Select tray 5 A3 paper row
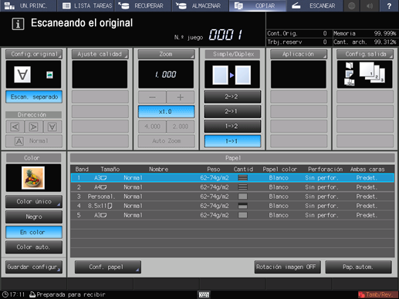 (x=232, y=215)
